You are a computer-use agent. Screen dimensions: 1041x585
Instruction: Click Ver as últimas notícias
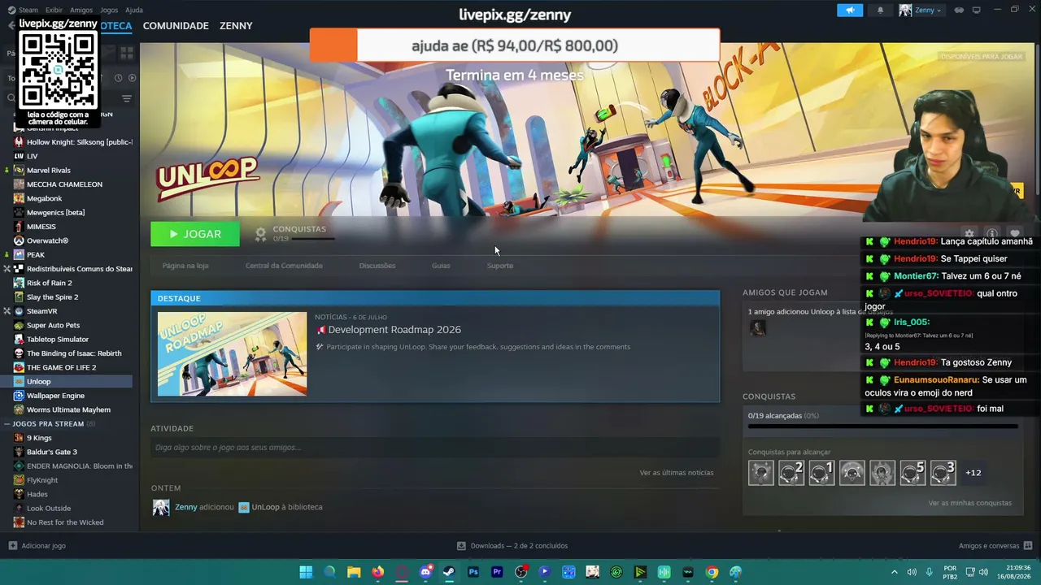tap(677, 473)
